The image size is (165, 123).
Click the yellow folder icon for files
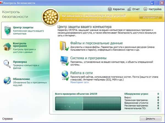click(x=64, y=46)
